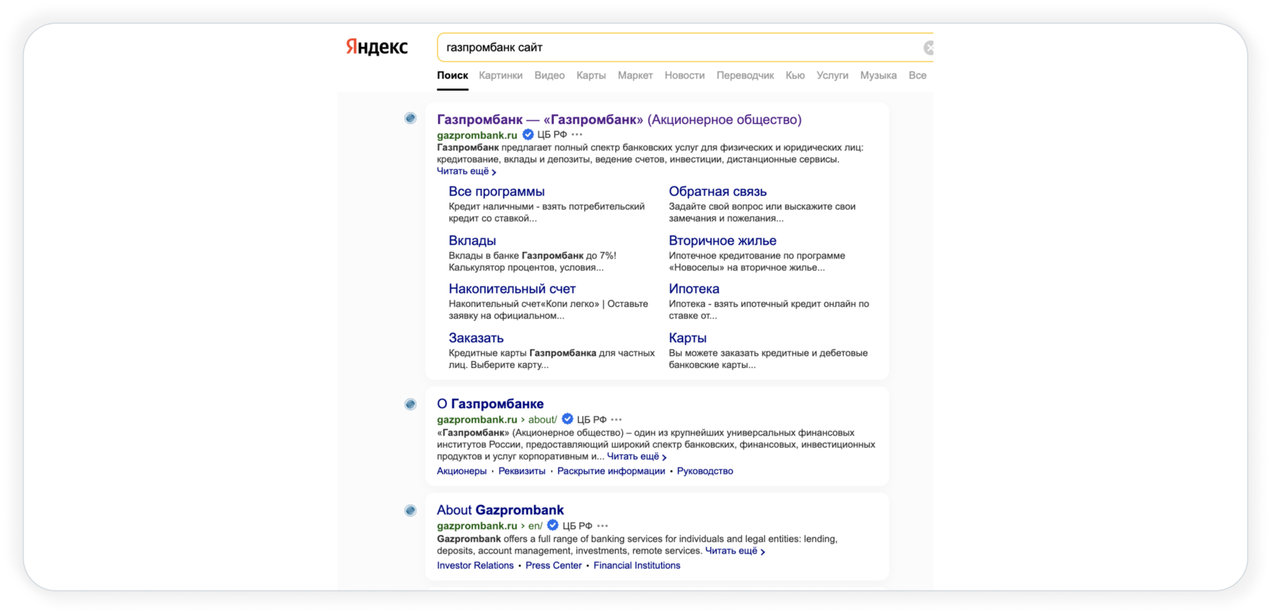The width and height of the screenshot is (1271, 614).
Task: Open the Заказать sitelink
Action: (x=476, y=338)
